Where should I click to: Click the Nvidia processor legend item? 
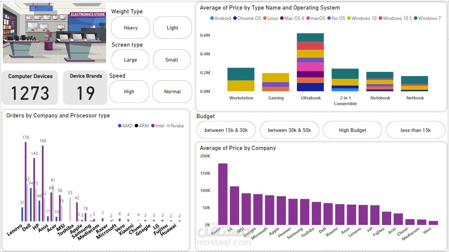(175, 126)
